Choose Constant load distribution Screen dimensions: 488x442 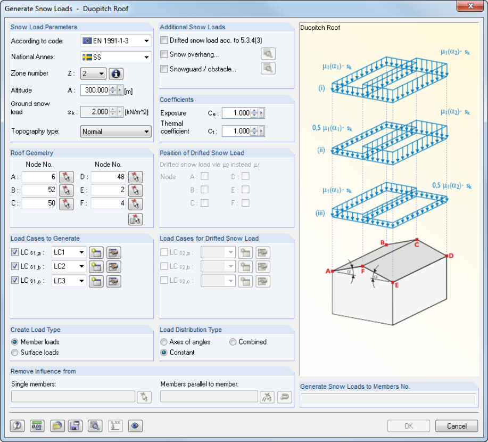click(x=164, y=353)
